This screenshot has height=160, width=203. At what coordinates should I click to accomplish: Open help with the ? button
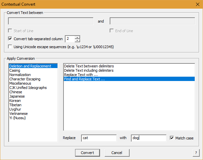coord(196,153)
